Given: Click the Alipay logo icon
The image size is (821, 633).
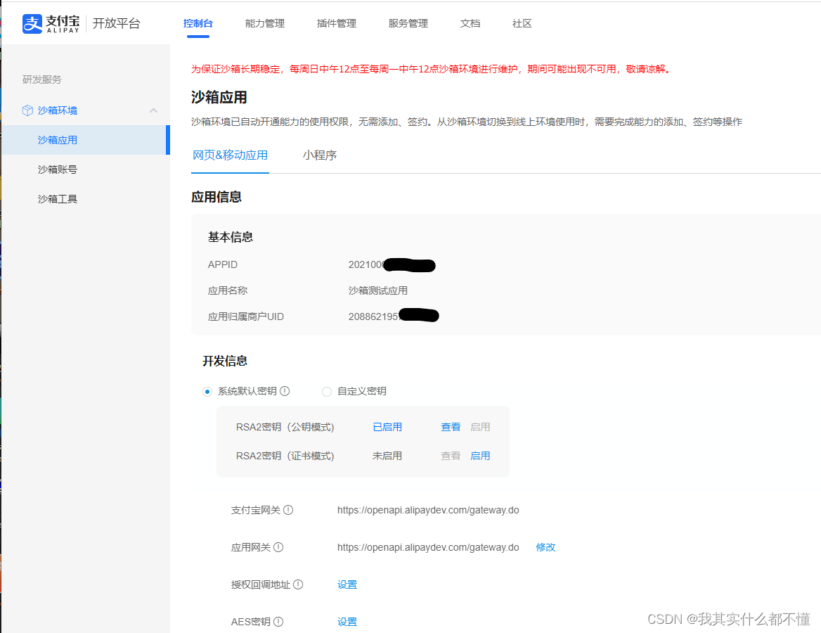Looking at the screenshot, I should 32,24.
